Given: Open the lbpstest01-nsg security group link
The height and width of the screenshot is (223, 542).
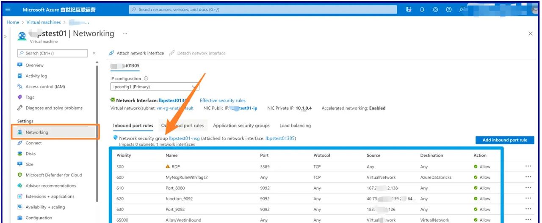Looking at the screenshot, I should (x=184, y=138).
